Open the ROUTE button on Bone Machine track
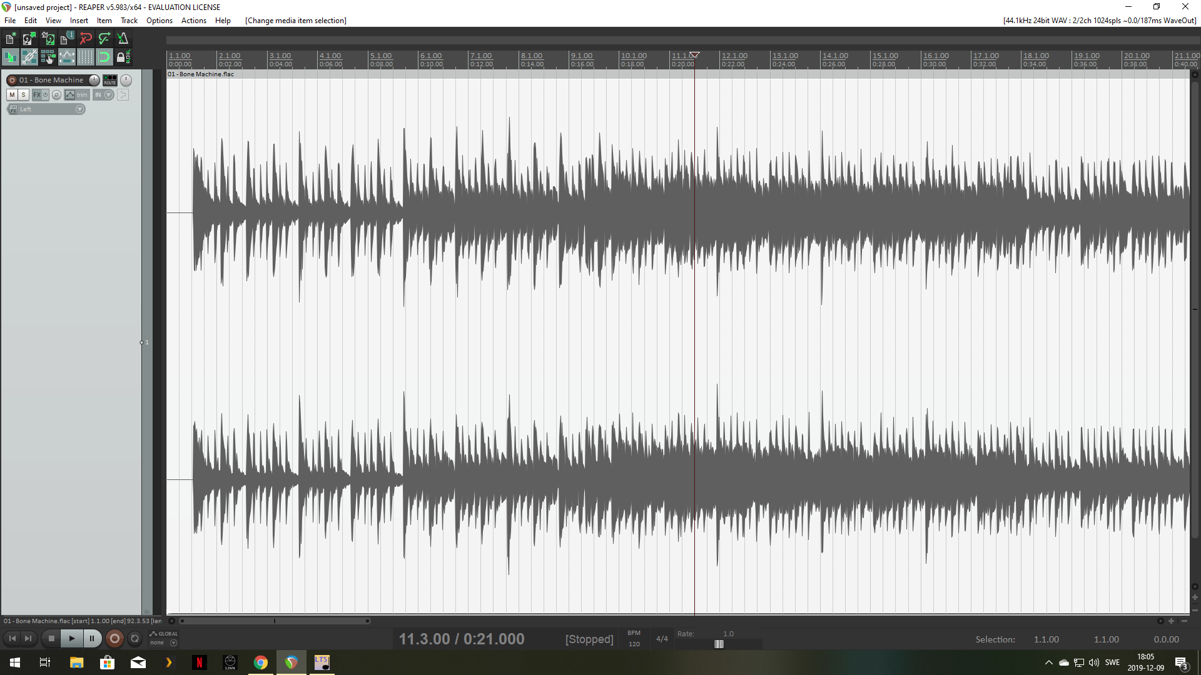This screenshot has height=675, width=1201. click(110, 80)
